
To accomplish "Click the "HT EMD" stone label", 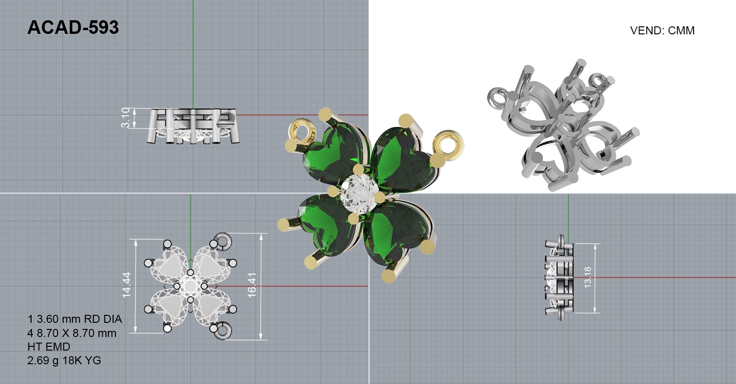I will click(49, 347).
